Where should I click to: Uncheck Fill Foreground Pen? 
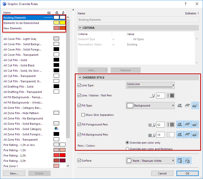[x=79, y=124]
